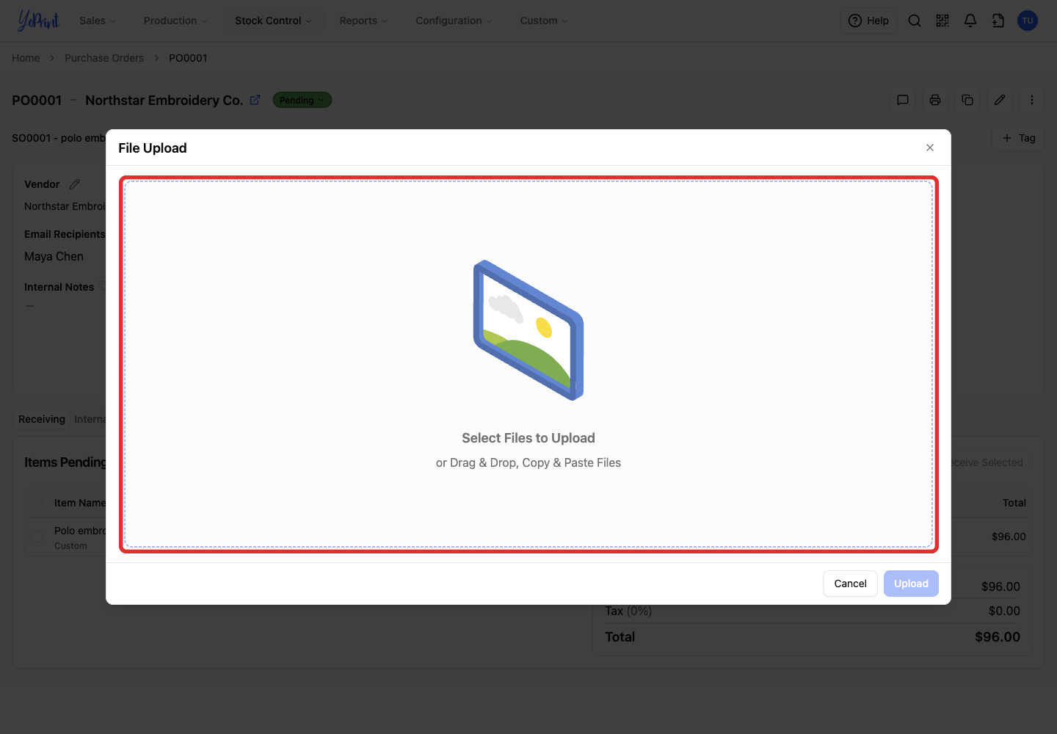
Task: Click the PO0001 breadcrumb text
Action: click(x=188, y=58)
